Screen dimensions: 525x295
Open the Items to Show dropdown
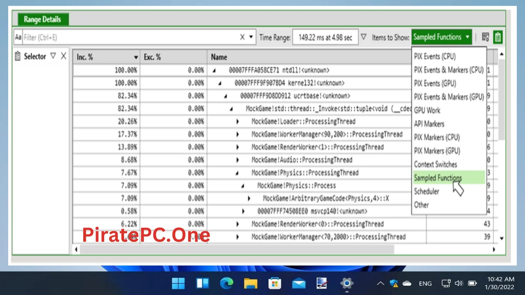tap(442, 37)
